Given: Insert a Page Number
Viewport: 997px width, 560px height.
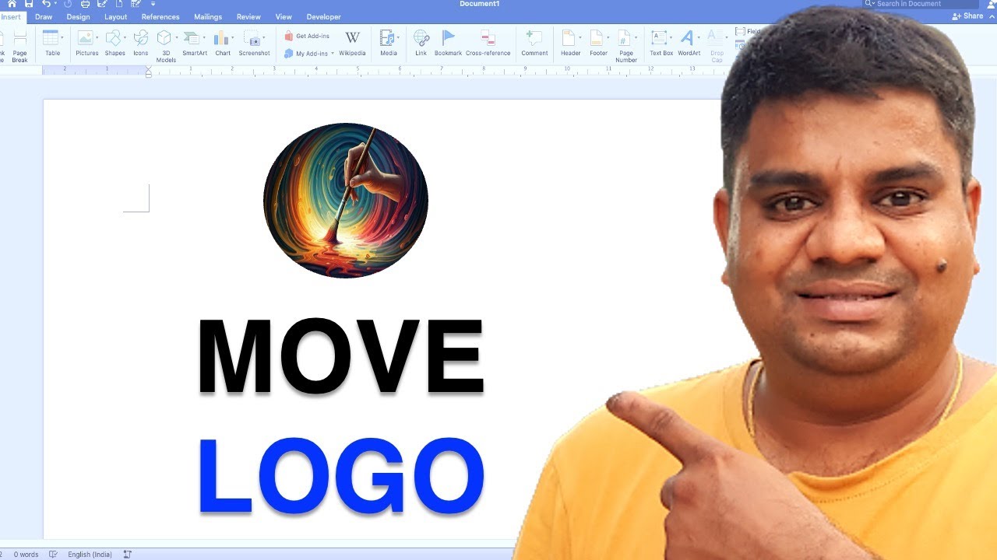Looking at the screenshot, I should point(626,46).
